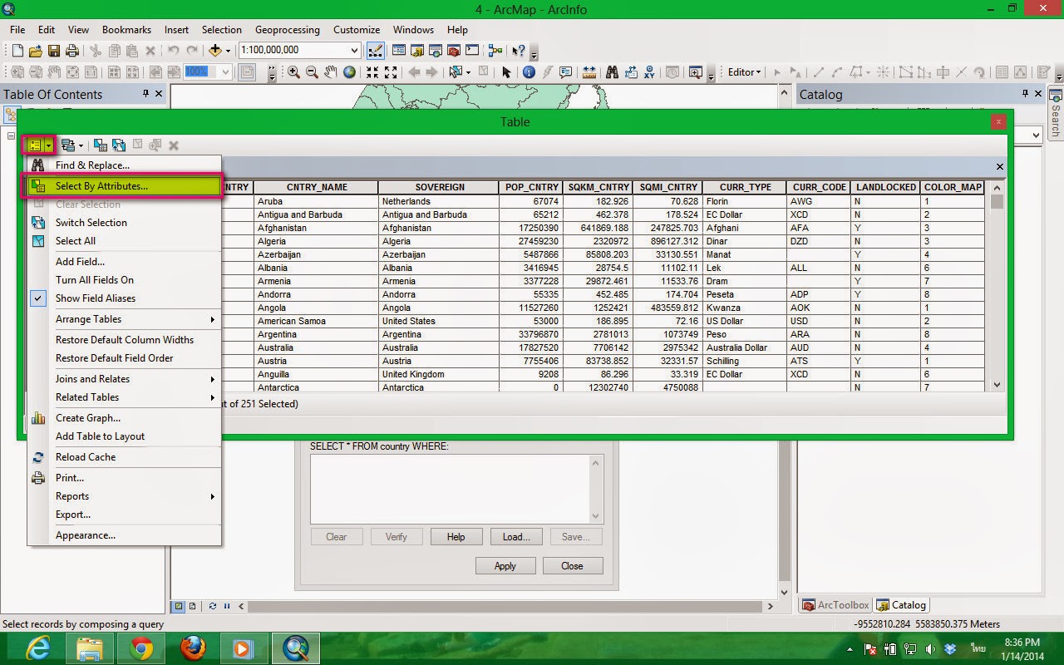Click the Export... menu entry
Viewport: 1064px width, 665px height.
coord(125,515)
